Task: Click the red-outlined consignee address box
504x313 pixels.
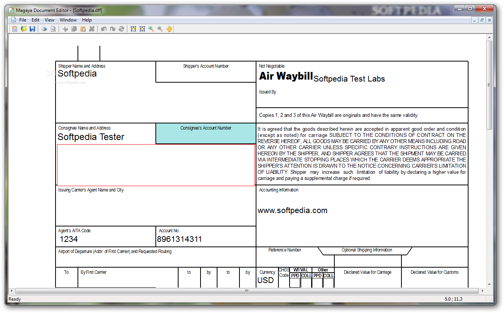Action: coord(156,165)
